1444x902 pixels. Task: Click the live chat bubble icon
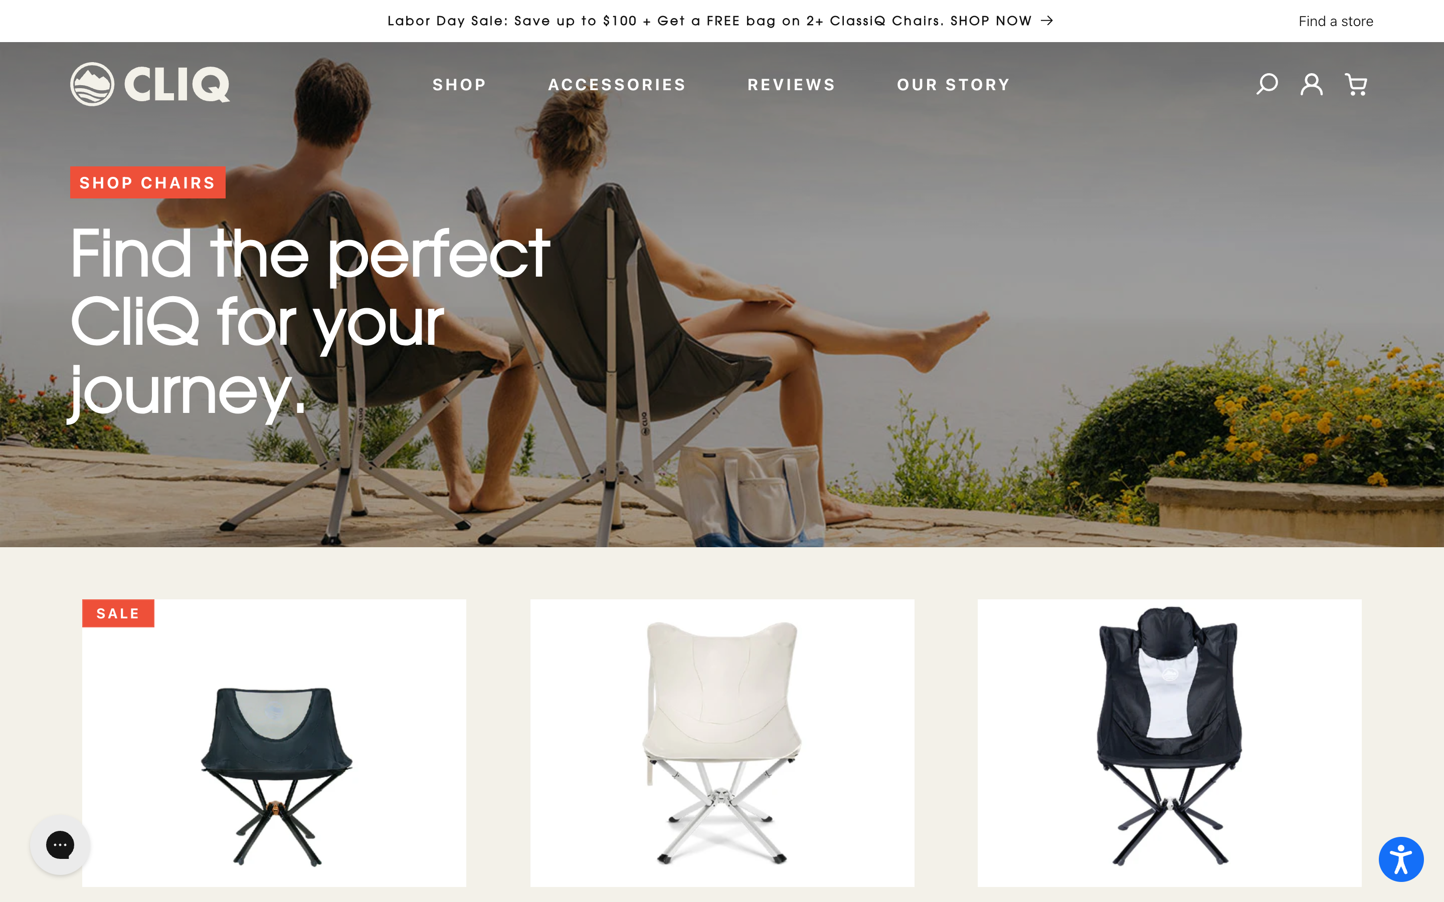(x=59, y=845)
